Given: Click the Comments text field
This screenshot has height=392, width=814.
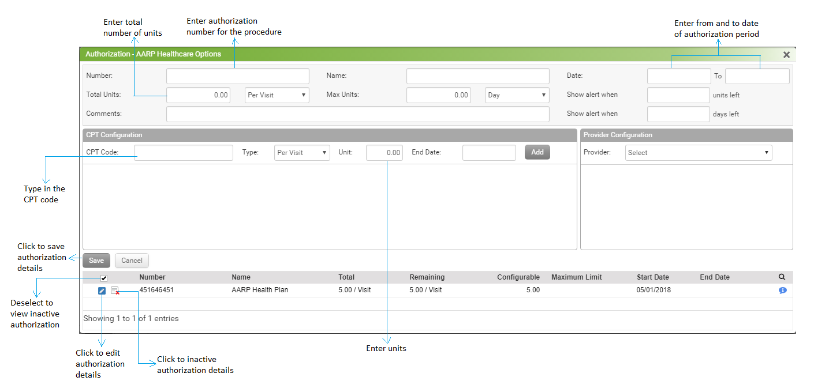Looking at the screenshot, I should pyautogui.click(x=358, y=114).
